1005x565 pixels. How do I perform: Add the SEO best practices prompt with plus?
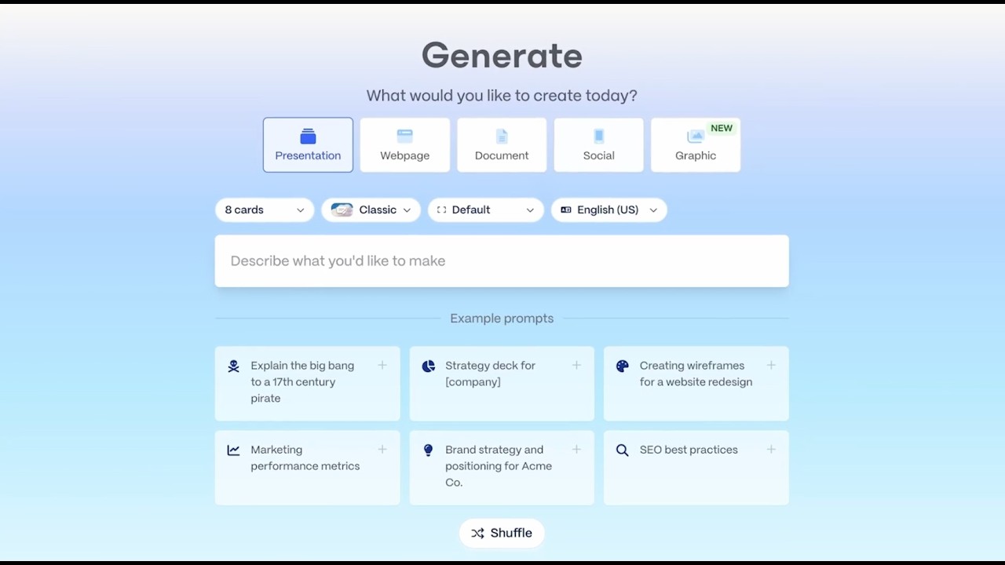click(x=771, y=450)
